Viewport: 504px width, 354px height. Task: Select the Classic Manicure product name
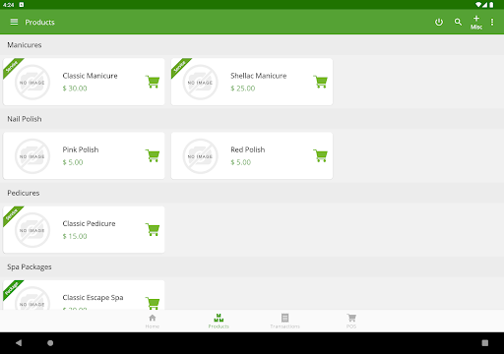tap(90, 76)
